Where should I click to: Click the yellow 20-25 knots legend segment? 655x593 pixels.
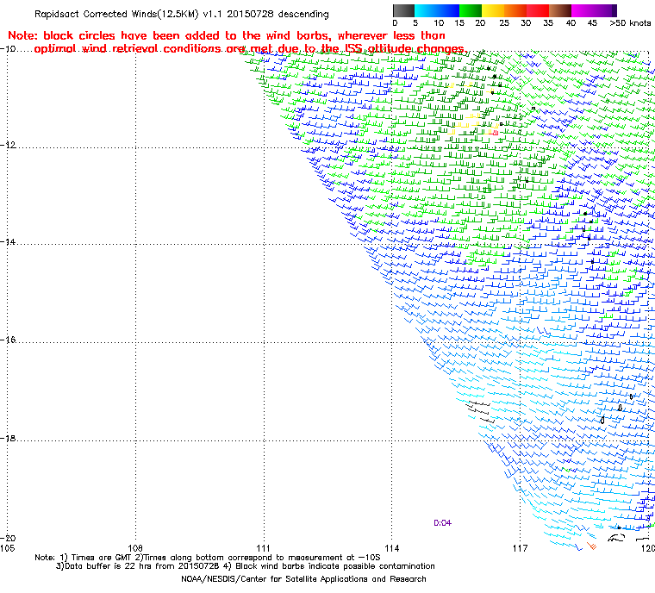point(493,10)
